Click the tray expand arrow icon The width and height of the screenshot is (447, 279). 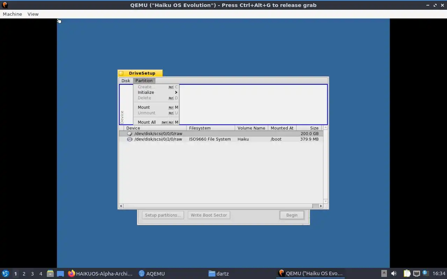point(384,273)
